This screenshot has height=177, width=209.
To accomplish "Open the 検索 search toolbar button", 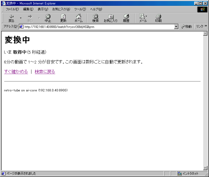I will [95, 18].
